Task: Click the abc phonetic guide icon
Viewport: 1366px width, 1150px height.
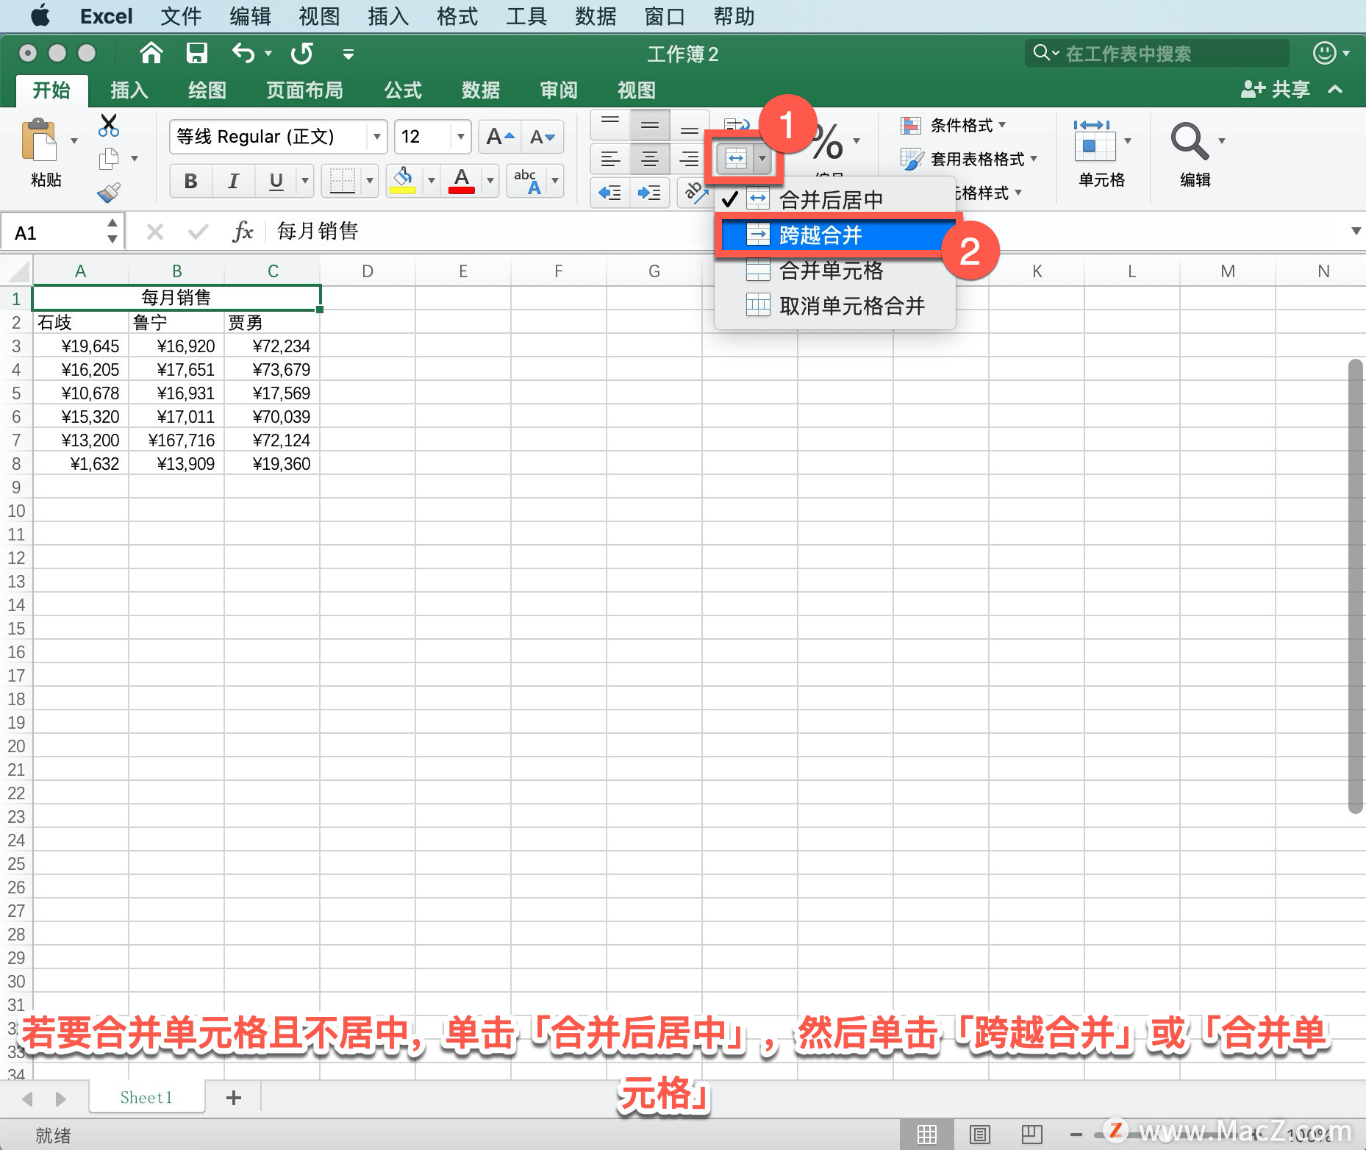Action: tap(528, 180)
